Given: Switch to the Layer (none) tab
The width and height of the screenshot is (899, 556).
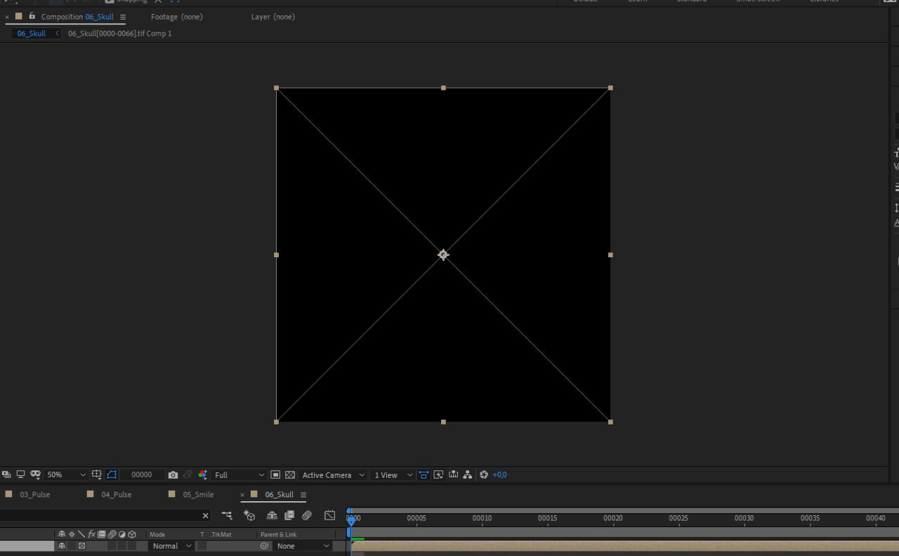Looking at the screenshot, I should pos(273,17).
